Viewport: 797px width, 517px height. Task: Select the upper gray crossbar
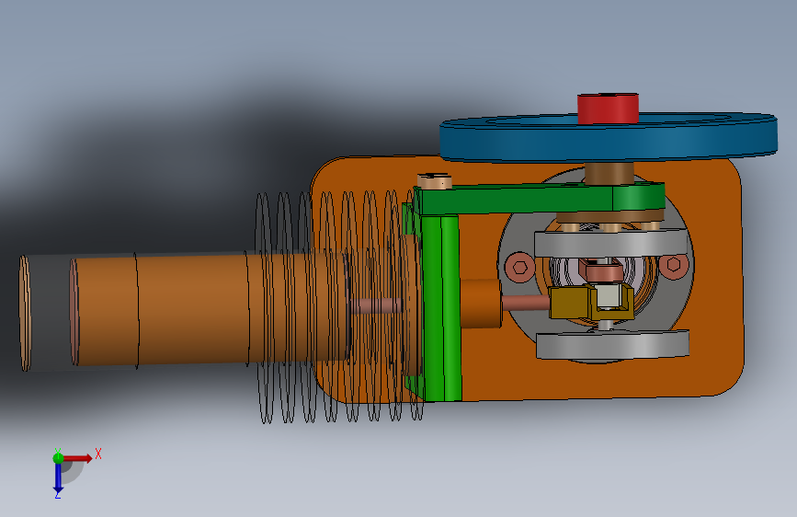tap(610, 243)
